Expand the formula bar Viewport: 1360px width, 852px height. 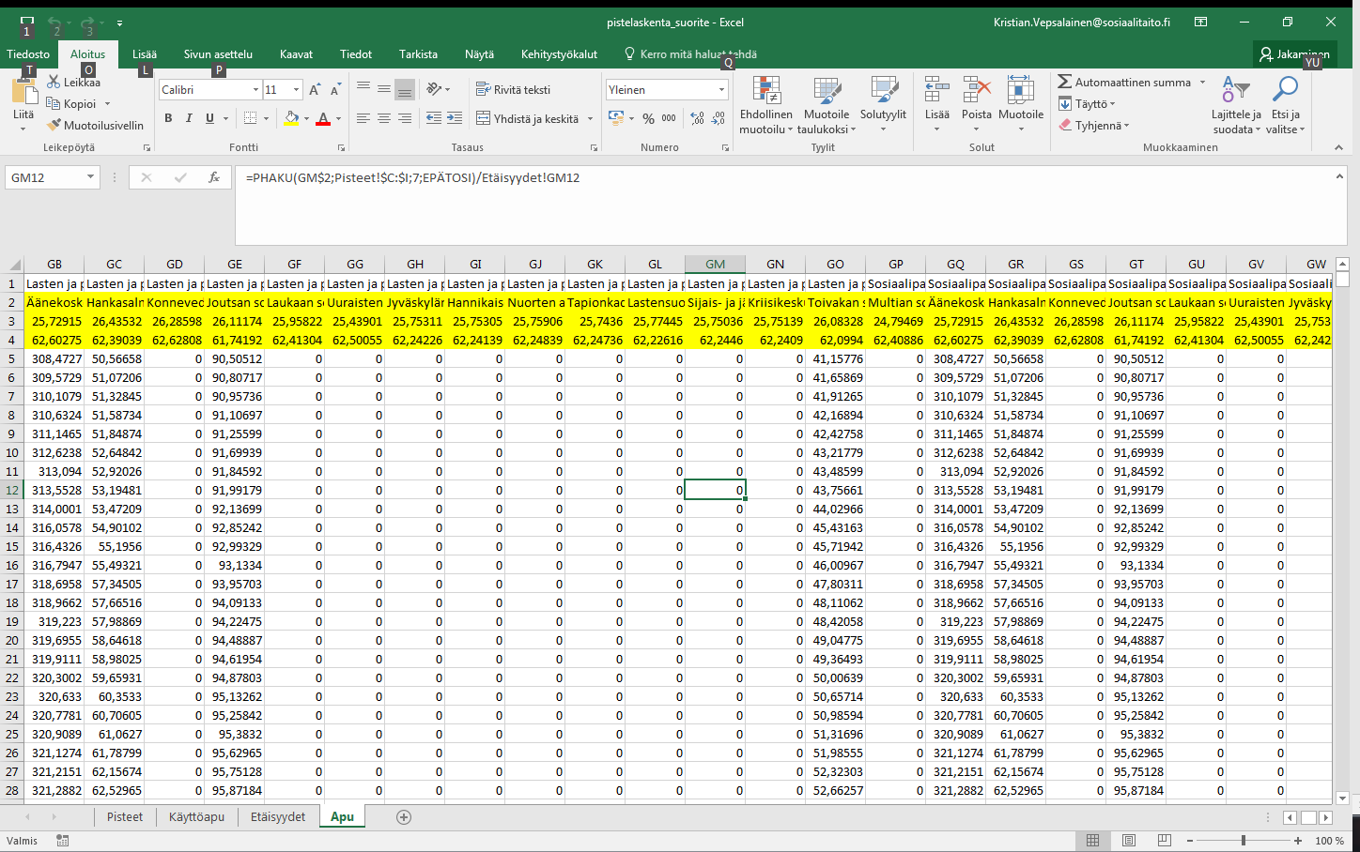coord(1339,176)
